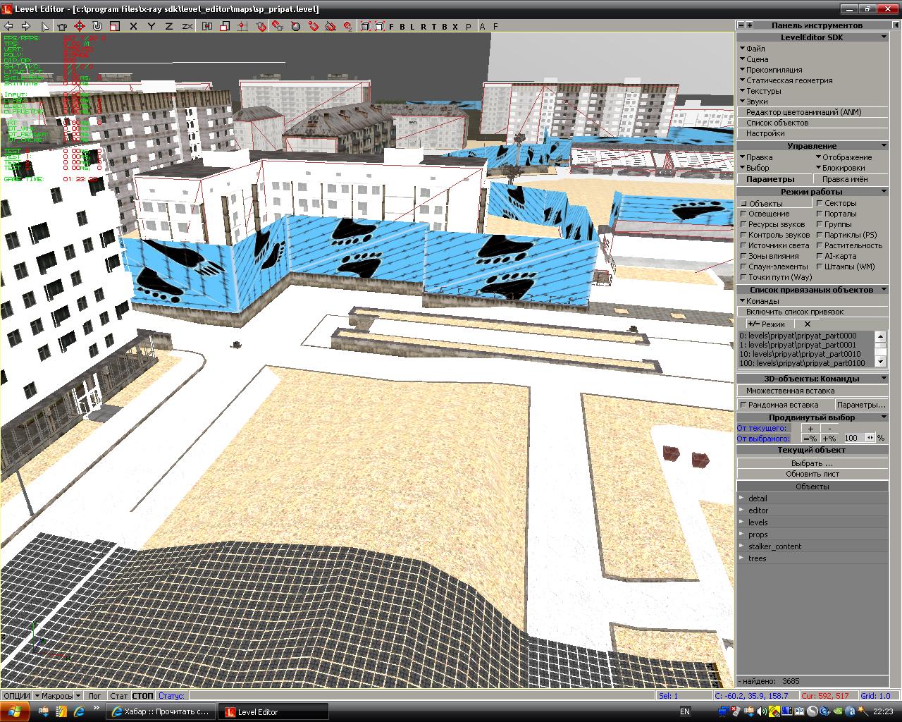Open the Статическая геометрия dropdown
Viewport: 902px width, 722px height.
coord(786,80)
